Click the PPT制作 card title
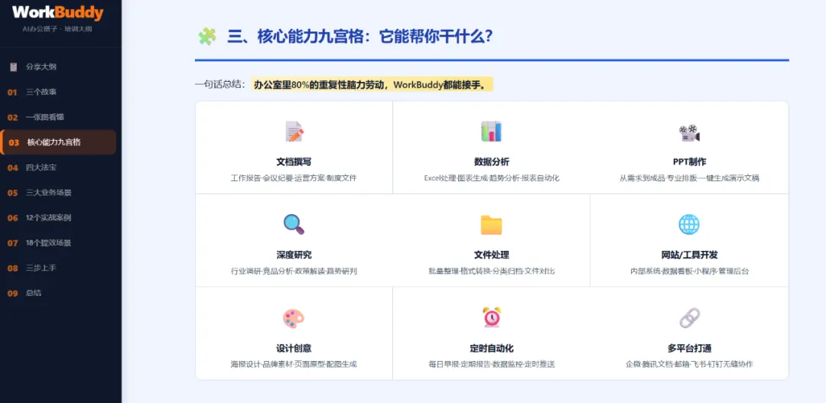 click(x=689, y=161)
